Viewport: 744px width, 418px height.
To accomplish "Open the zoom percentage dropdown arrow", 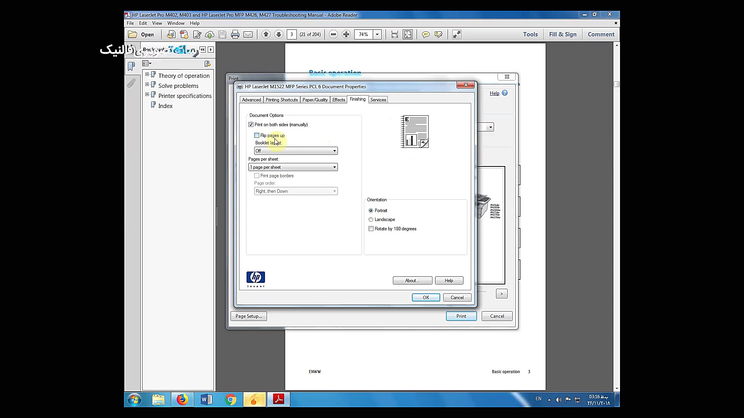I will [x=377, y=34].
